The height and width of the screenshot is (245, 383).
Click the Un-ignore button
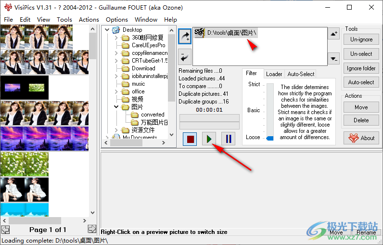click(x=361, y=39)
